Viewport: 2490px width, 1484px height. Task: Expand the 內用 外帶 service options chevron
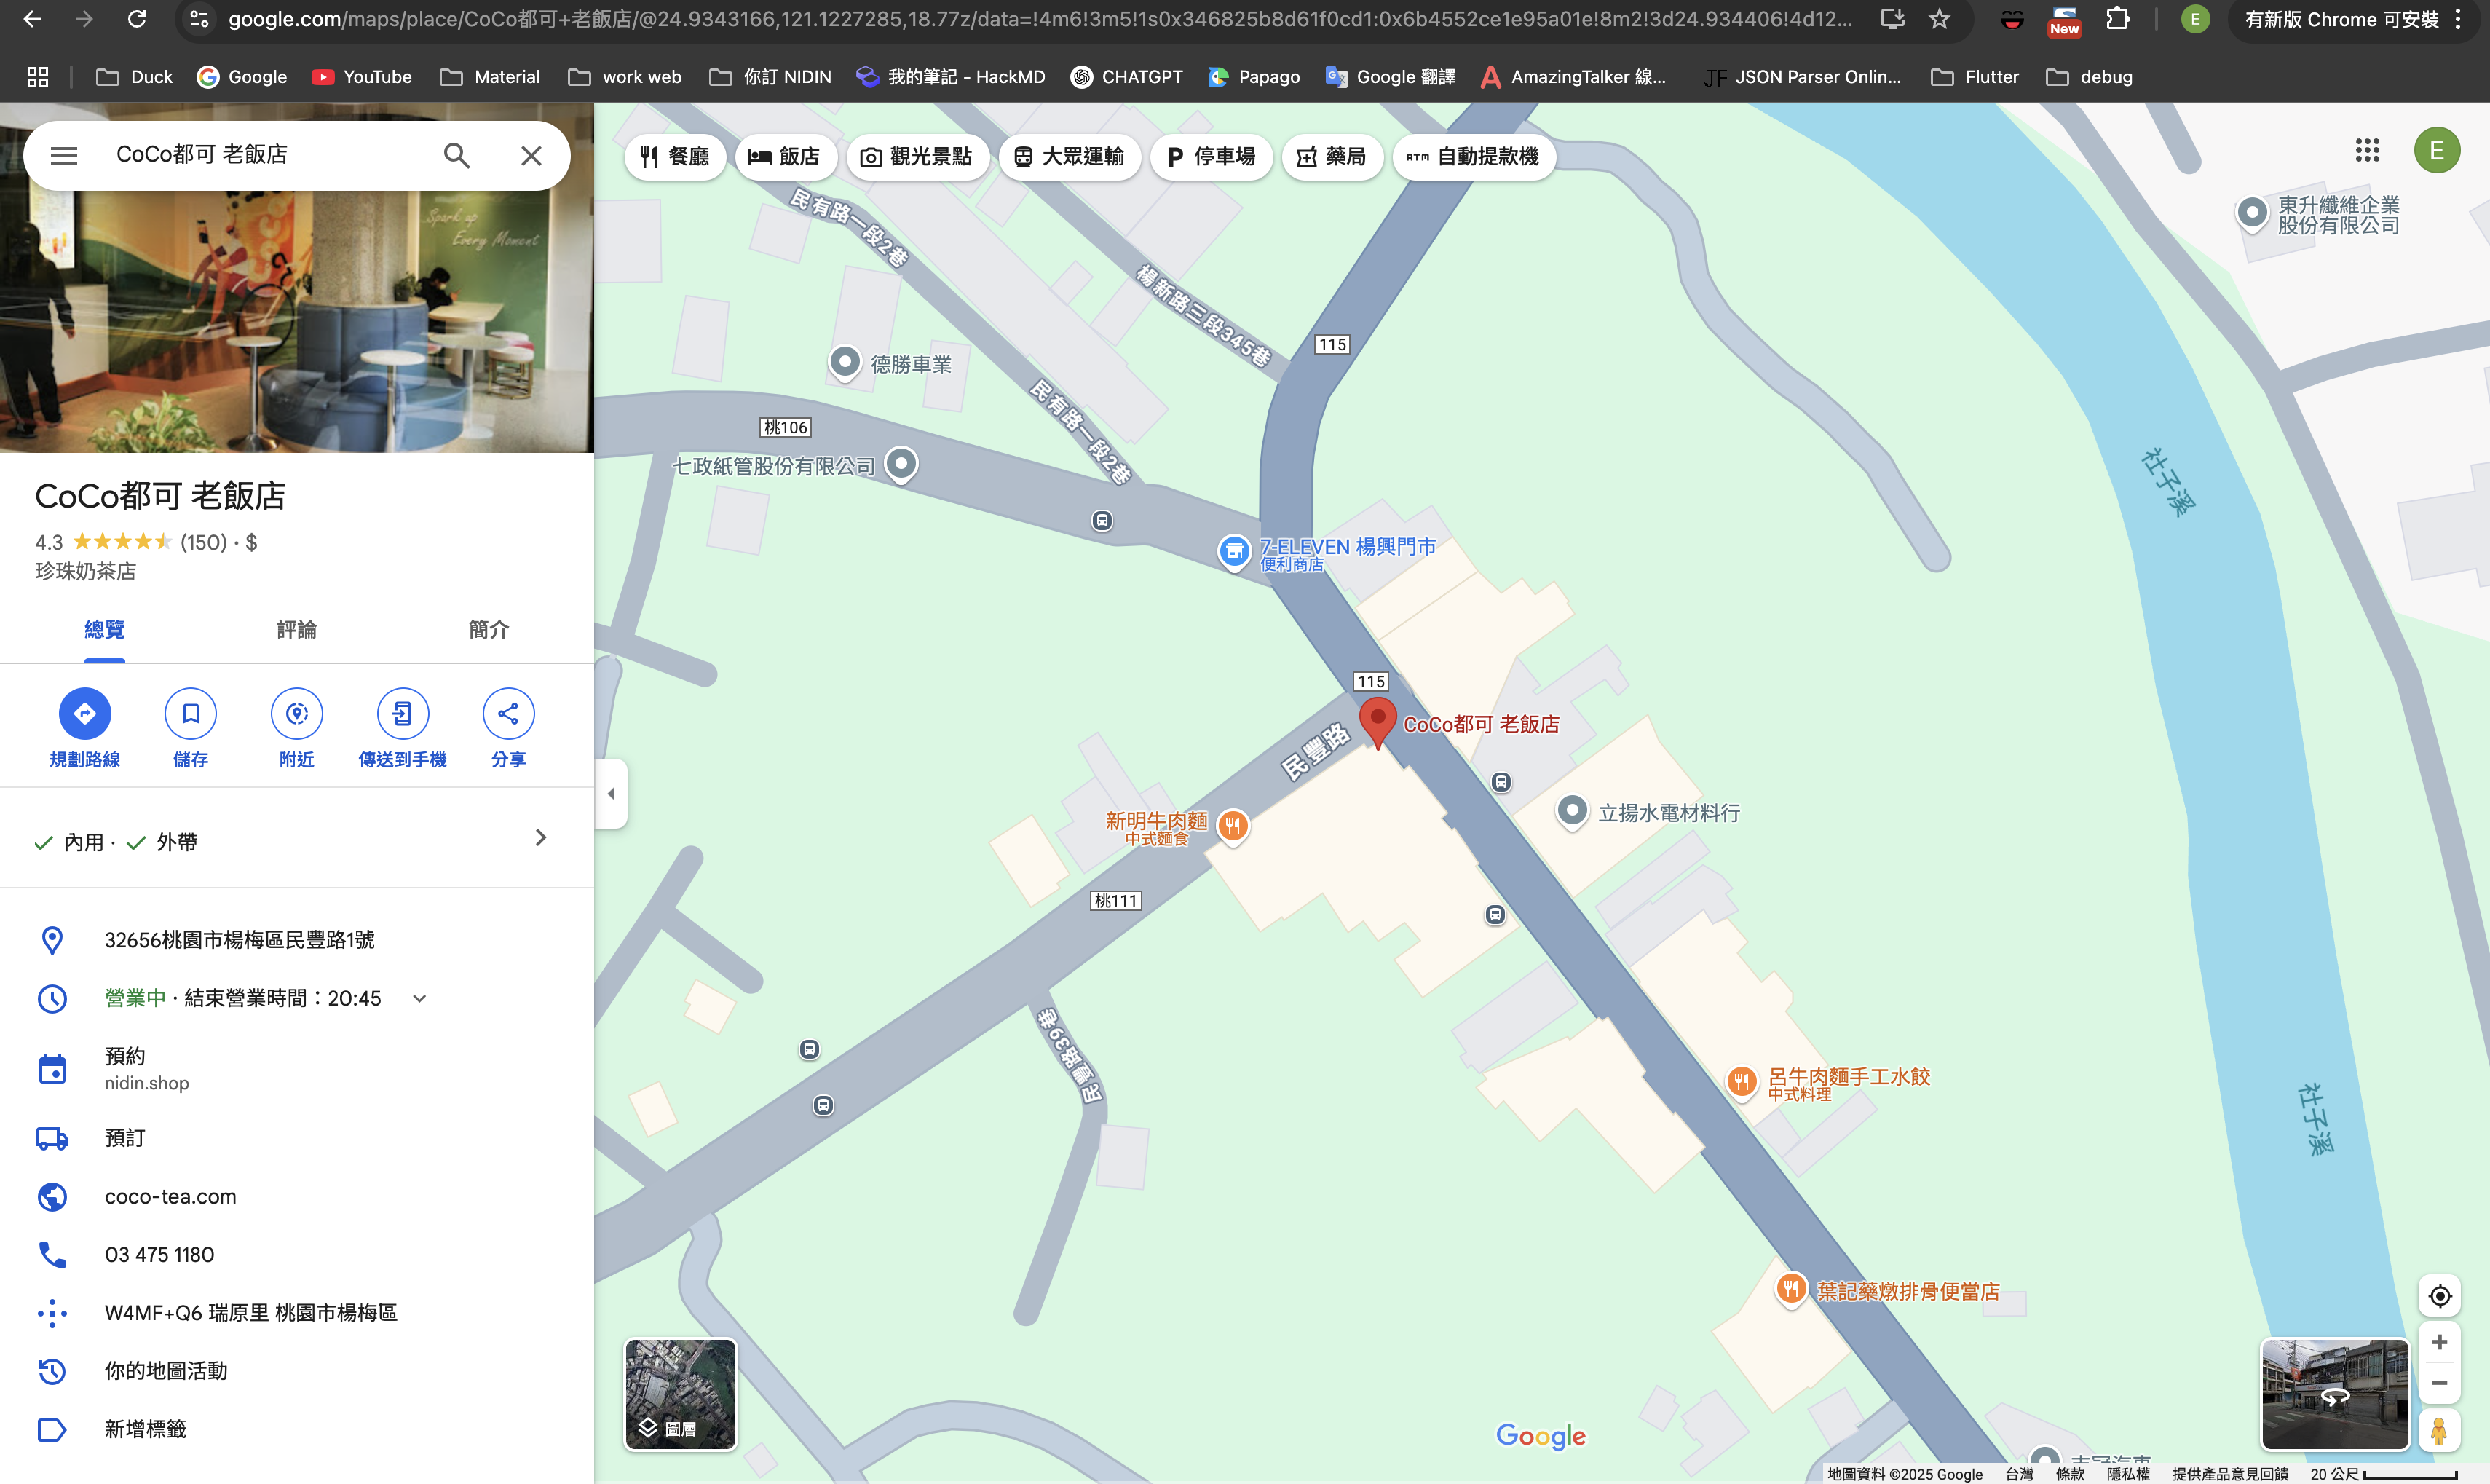click(541, 838)
